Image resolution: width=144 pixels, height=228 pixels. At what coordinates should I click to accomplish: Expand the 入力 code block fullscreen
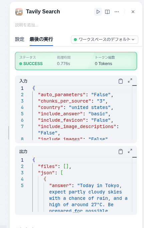(130, 80)
